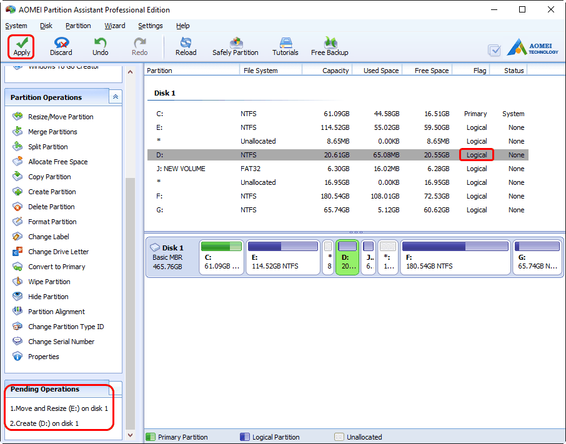Open Allocate Free Space
The height and width of the screenshot is (444, 566).
tap(57, 162)
